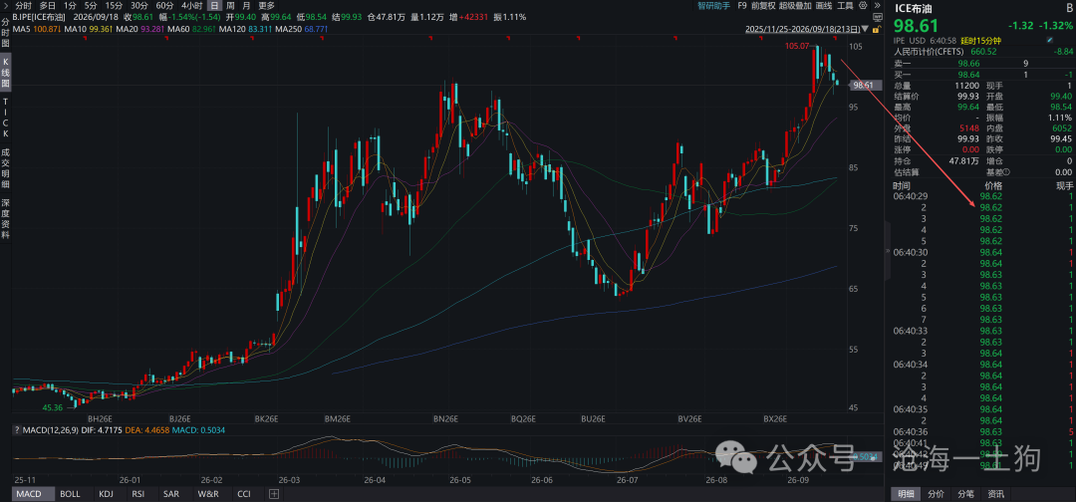Screen dimensions: 1076x502
Task: Select the 60分 period
Action: (164, 6)
